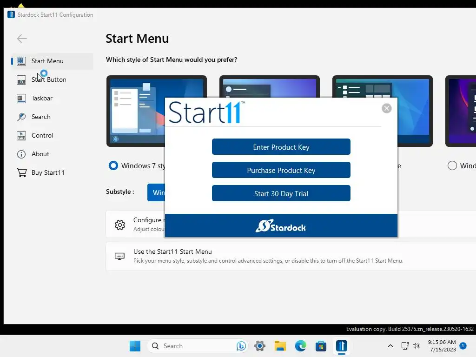
Task: Choose the Windows 7 style thumbnail
Action: 136,111
